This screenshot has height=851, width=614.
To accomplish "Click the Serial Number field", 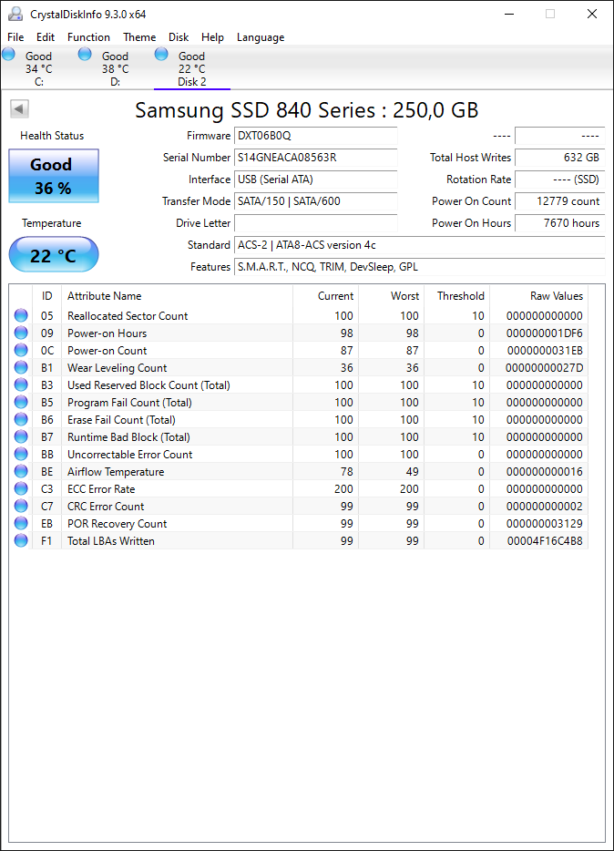I will pyautogui.click(x=316, y=158).
